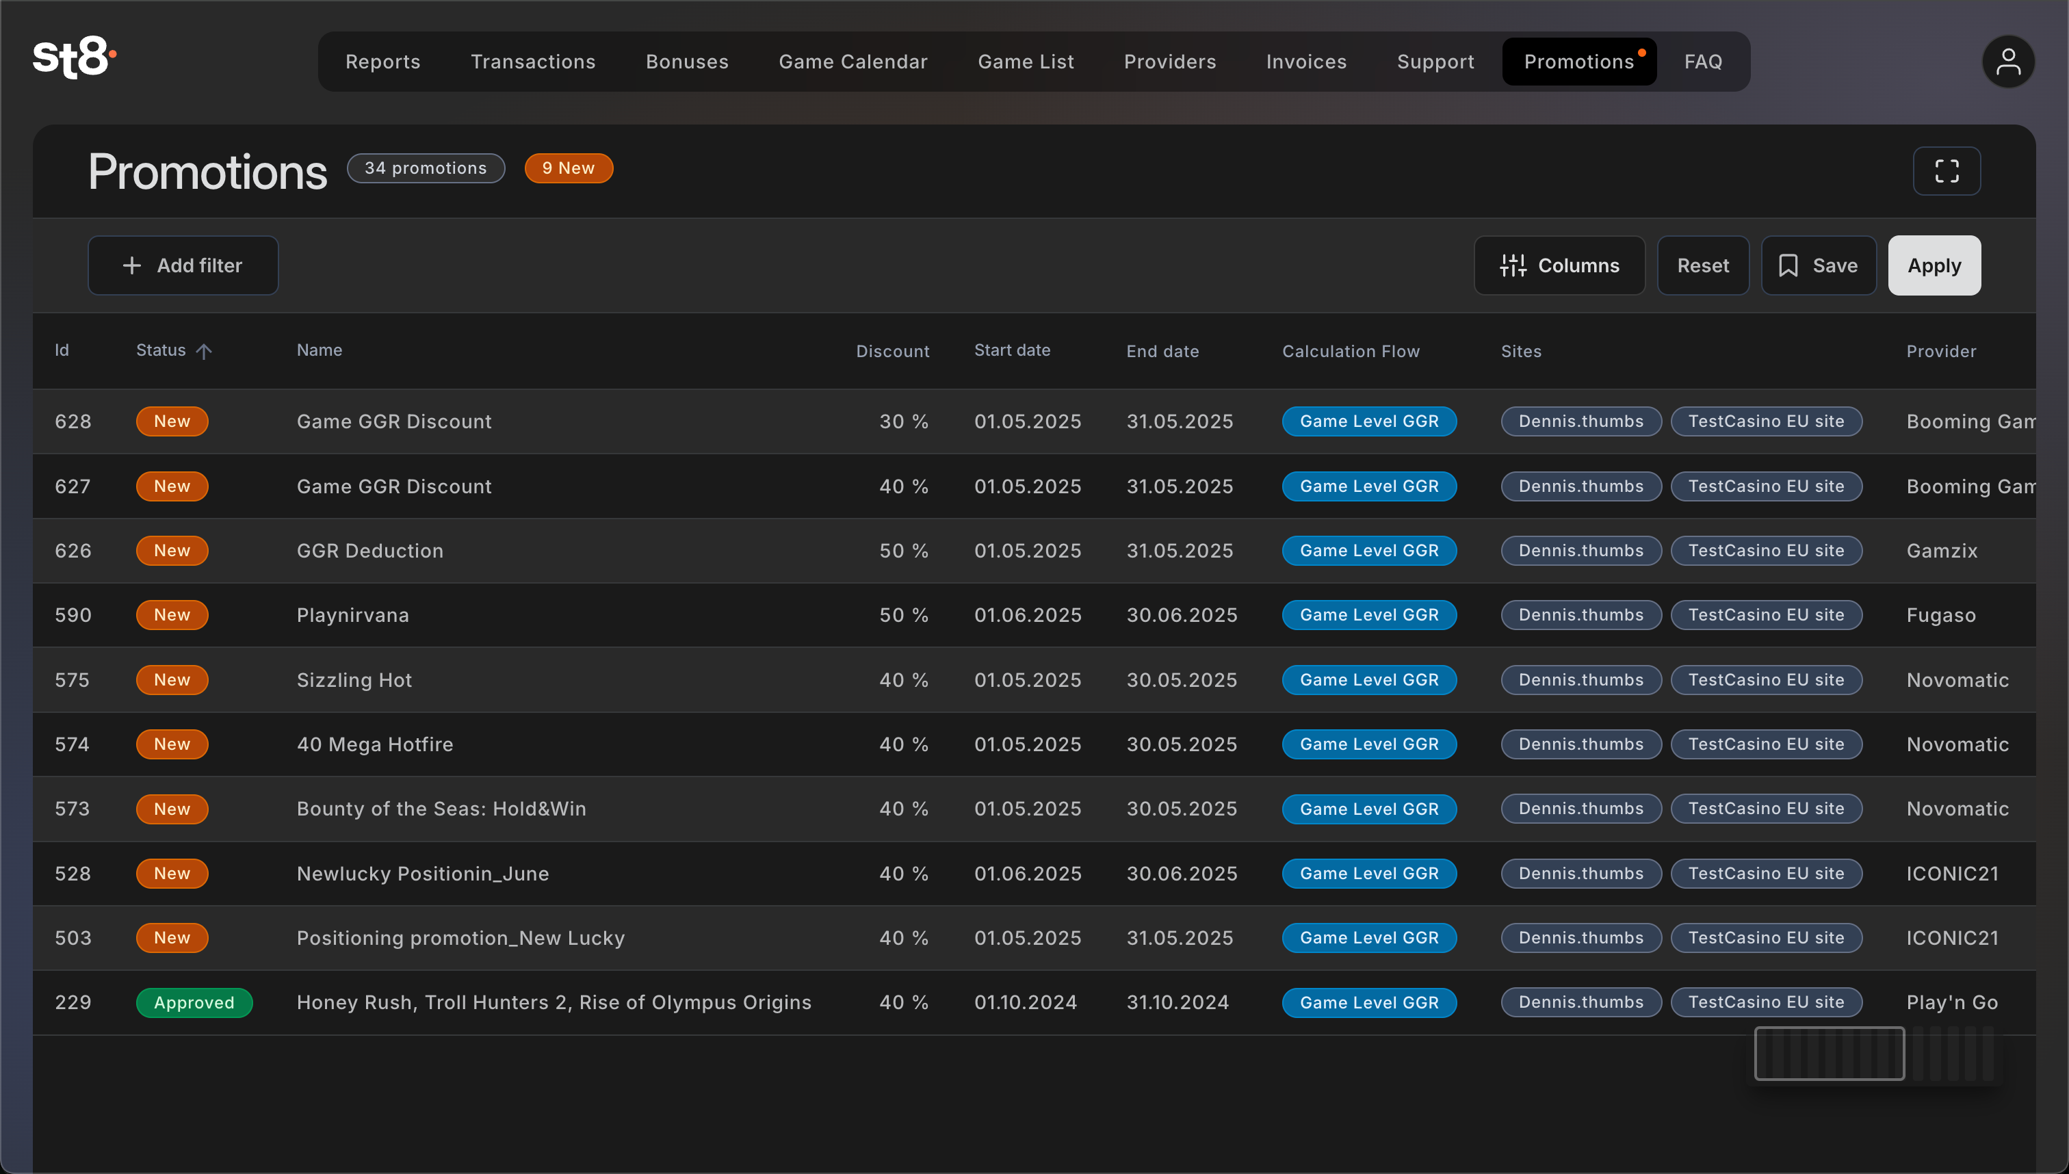Viewport: 2069px width, 1174px height.
Task: Switch to Game Calendar tab
Action: (x=853, y=62)
